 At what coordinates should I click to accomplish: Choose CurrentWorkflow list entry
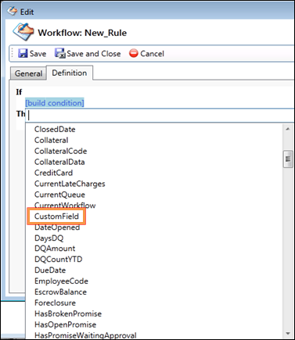click(65, 206)
